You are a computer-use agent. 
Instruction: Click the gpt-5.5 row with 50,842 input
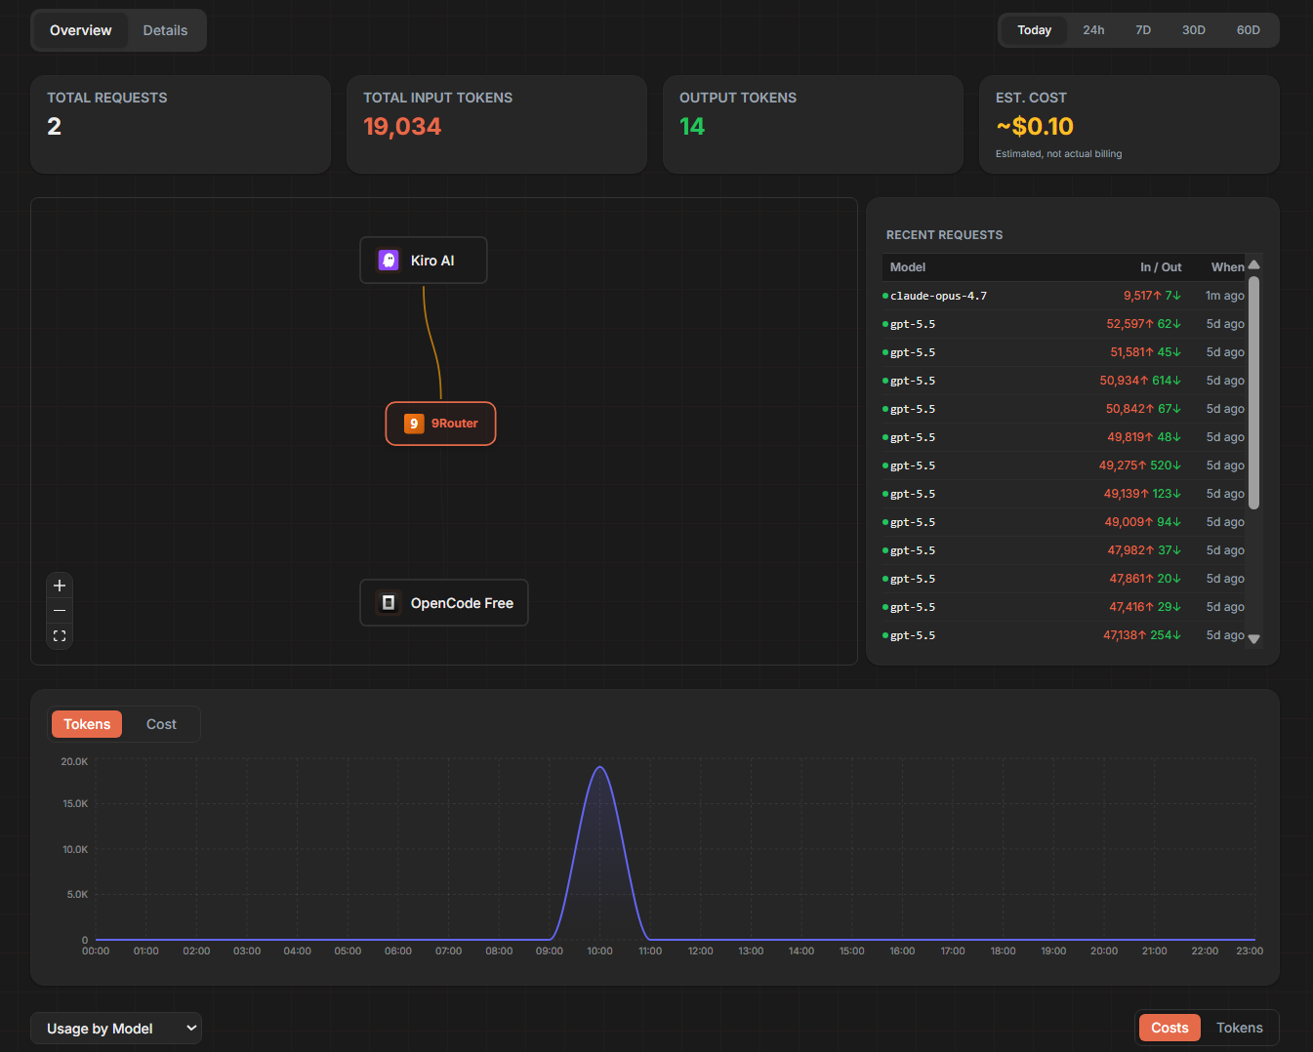click(1064, 409)
